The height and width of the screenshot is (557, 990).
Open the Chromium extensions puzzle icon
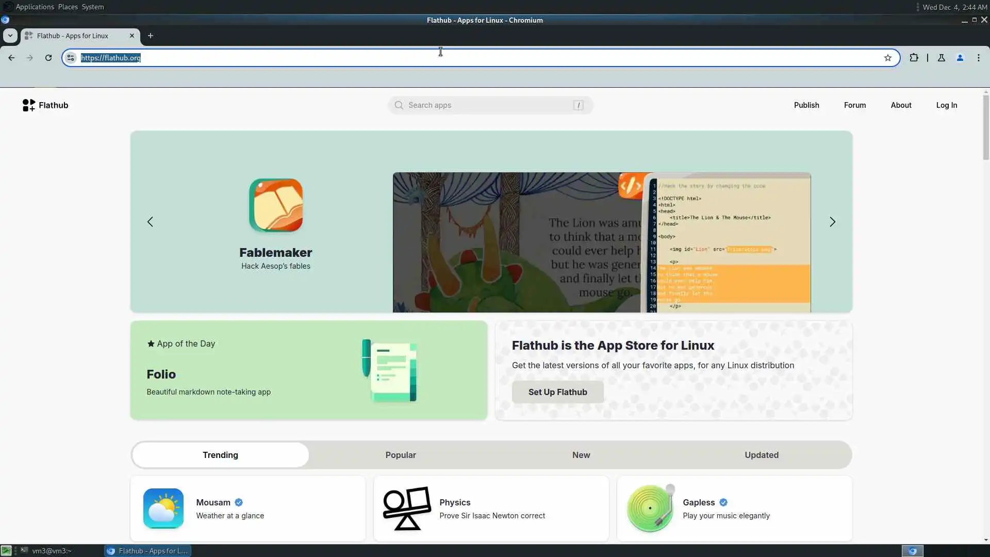914,58
